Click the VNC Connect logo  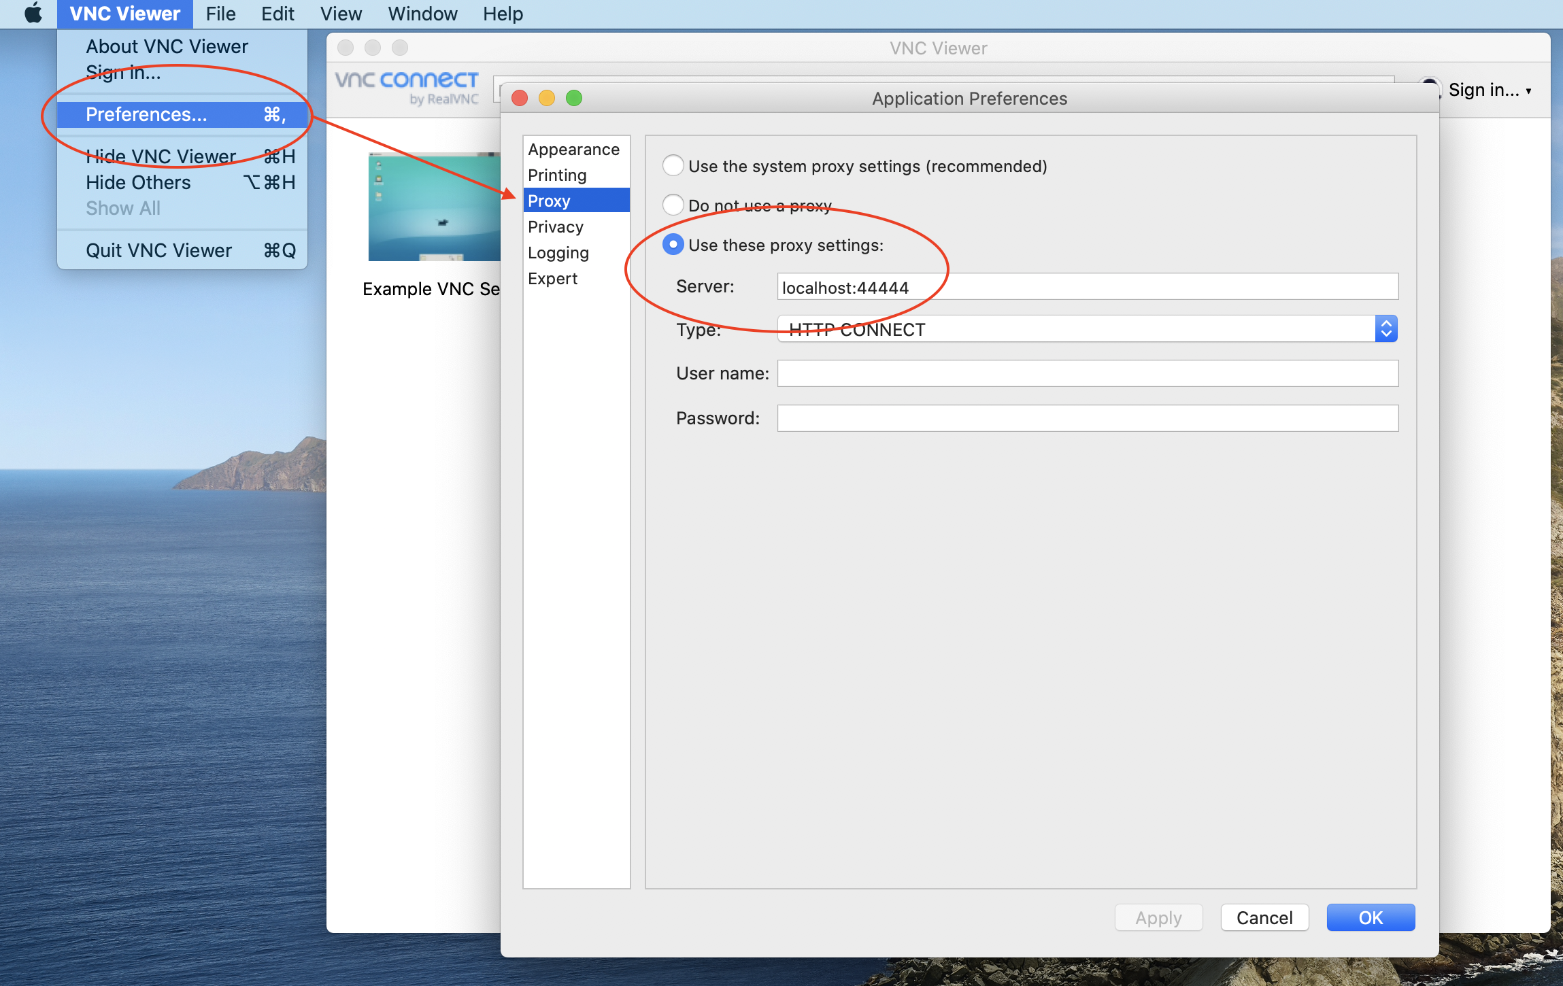point(407,87)
